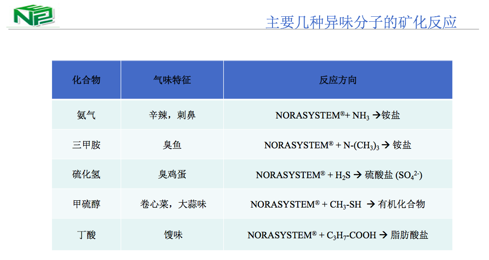This screenshot has width=489, height=260.
Task: Select the 硫化氢 compound cell
Action: [x=86, y=174]
